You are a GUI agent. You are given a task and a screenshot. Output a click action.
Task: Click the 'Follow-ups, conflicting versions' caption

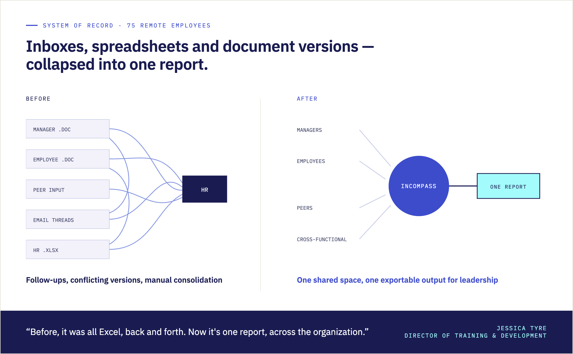tap(124, 280)
